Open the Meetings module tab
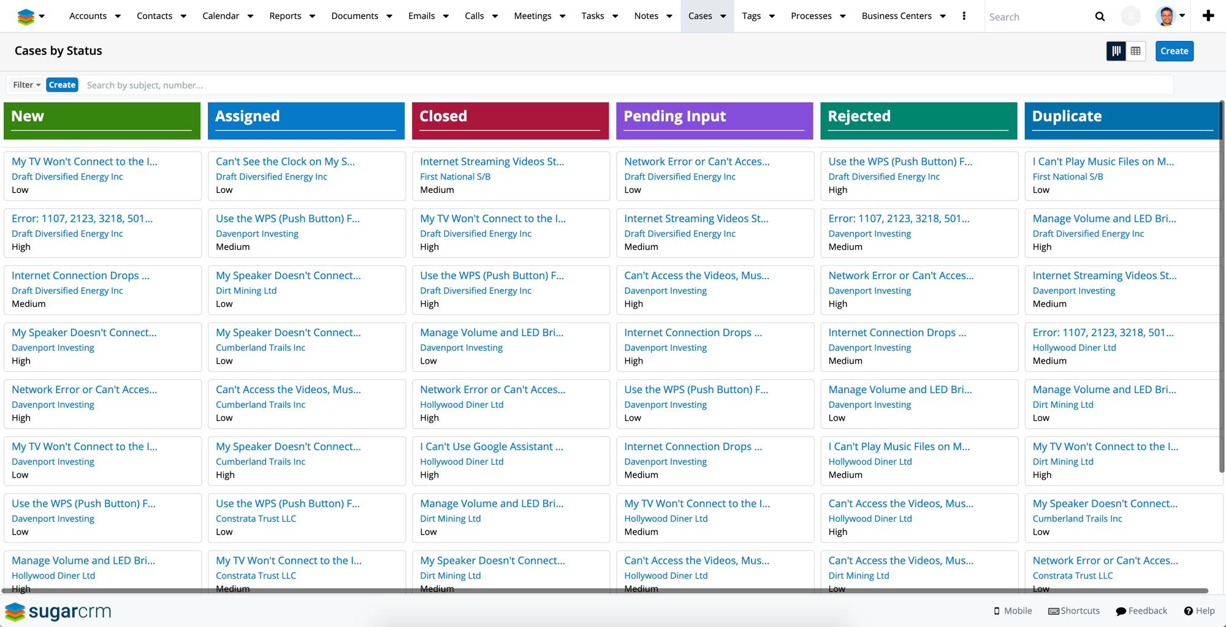 532,16
